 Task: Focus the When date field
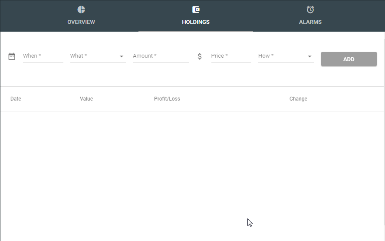43,56
